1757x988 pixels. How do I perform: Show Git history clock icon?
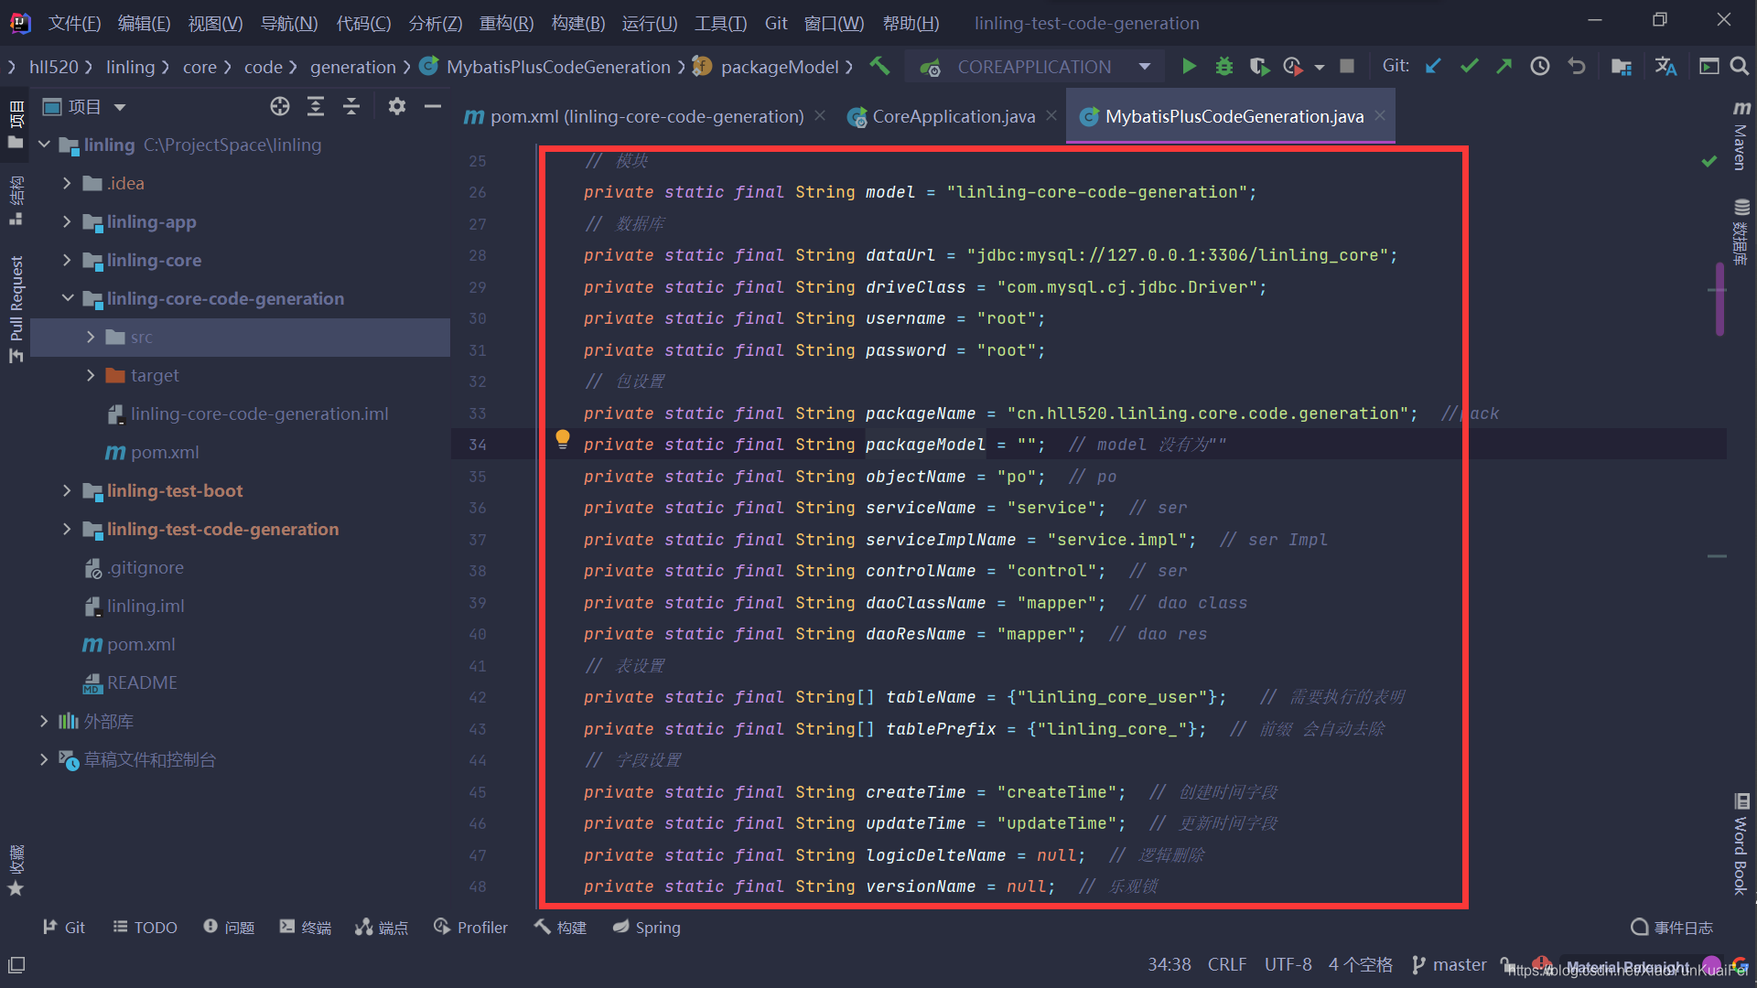coord(1540,67)
